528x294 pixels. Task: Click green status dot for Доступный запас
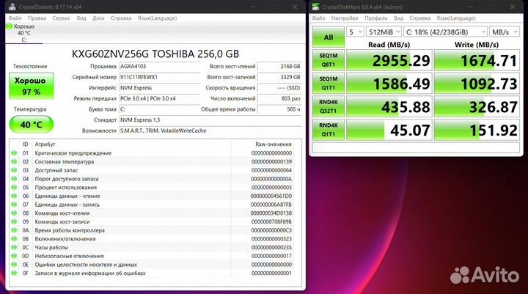click(14, 170)
